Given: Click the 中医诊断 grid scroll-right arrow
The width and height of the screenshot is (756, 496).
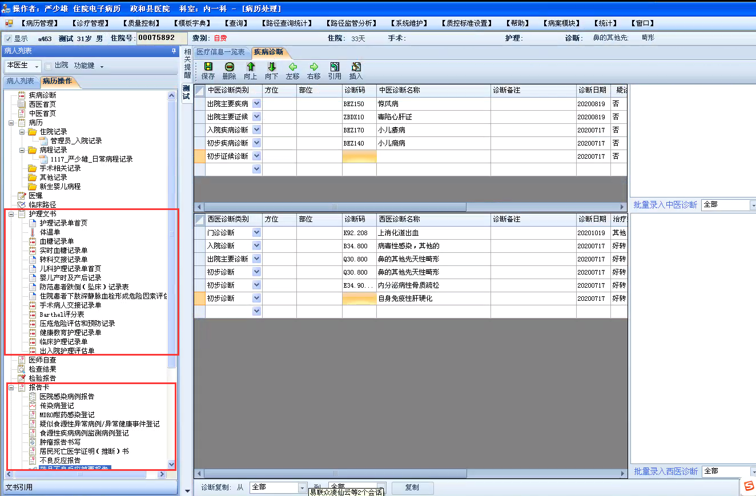Looking at the screenshot, I should coord(624,207).
